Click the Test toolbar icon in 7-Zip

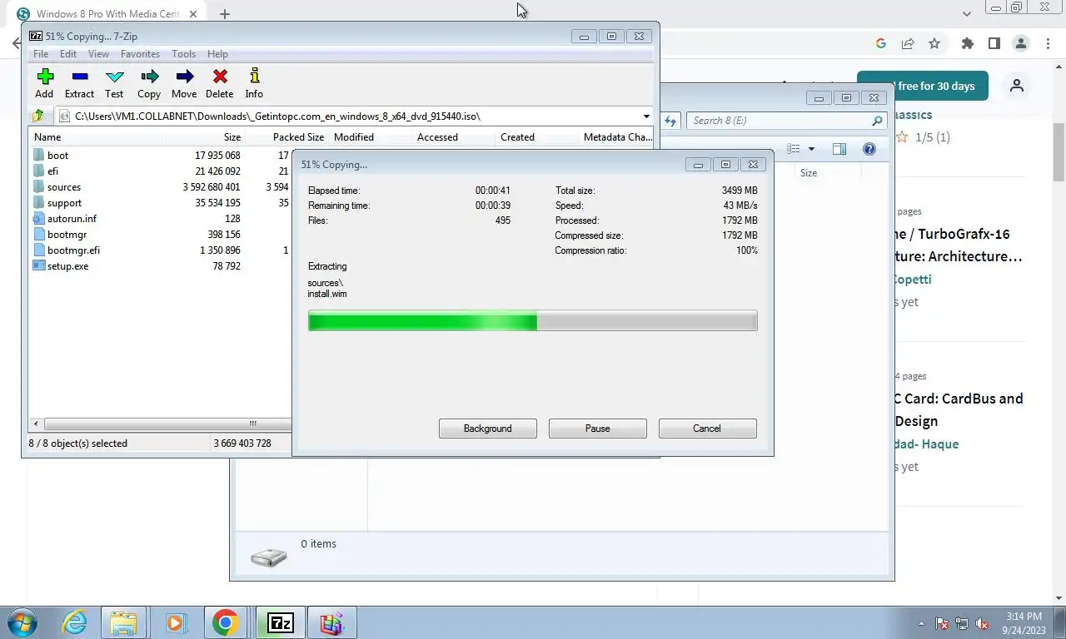tap(114, 83)
